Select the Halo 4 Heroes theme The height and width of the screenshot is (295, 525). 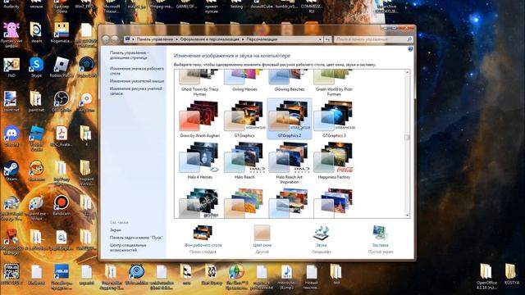200,161
